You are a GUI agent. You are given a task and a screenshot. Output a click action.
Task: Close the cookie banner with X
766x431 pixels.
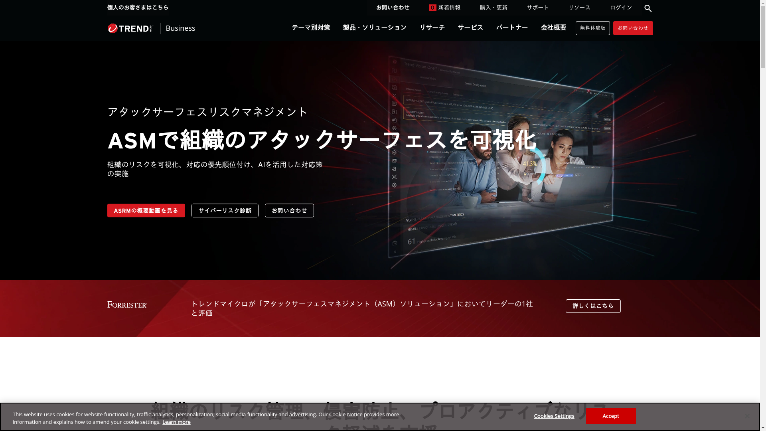point(747,416)
